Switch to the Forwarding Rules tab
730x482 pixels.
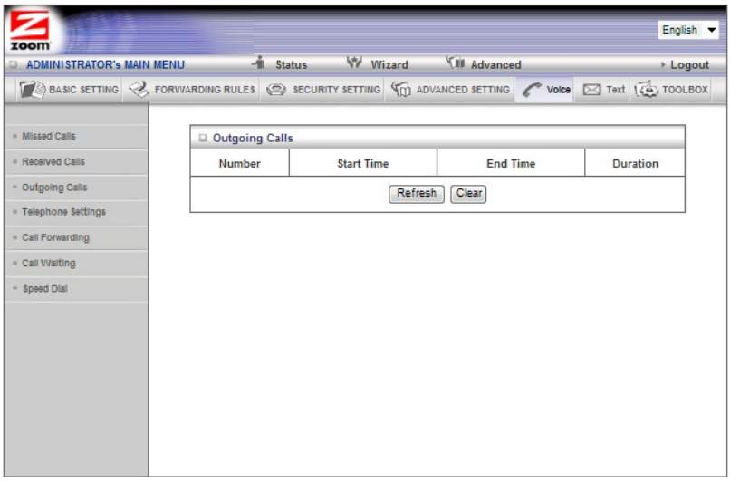pos(192,90)
